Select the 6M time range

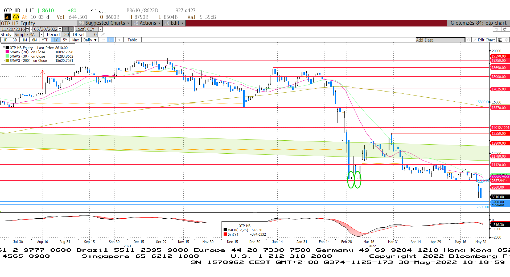(x=34, y=40)
